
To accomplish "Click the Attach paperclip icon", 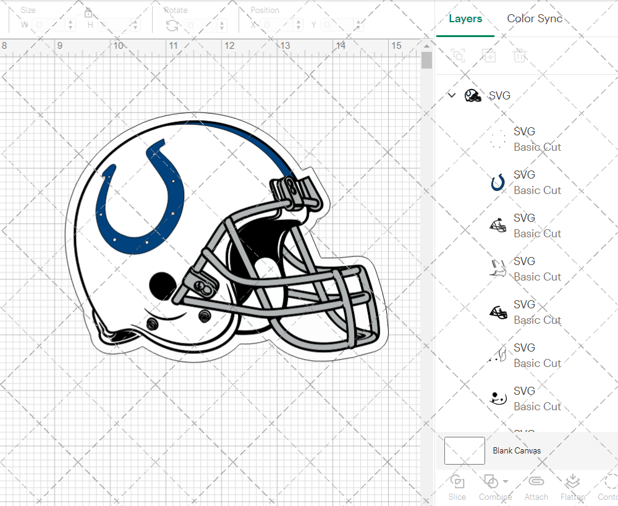I will point(536,486).
